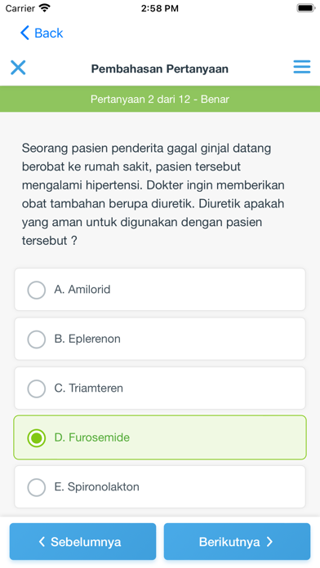Select radio button for A. Amilorid
The height and width of the screenshot is (568, 320).
point(37,290)
